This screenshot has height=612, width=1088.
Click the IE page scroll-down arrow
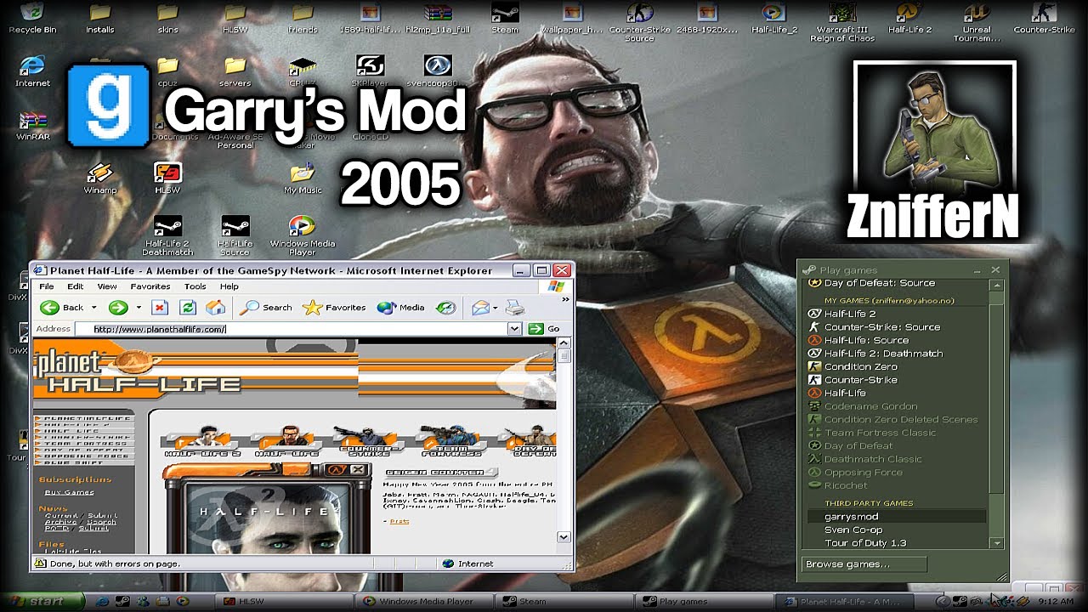[564, 536]
